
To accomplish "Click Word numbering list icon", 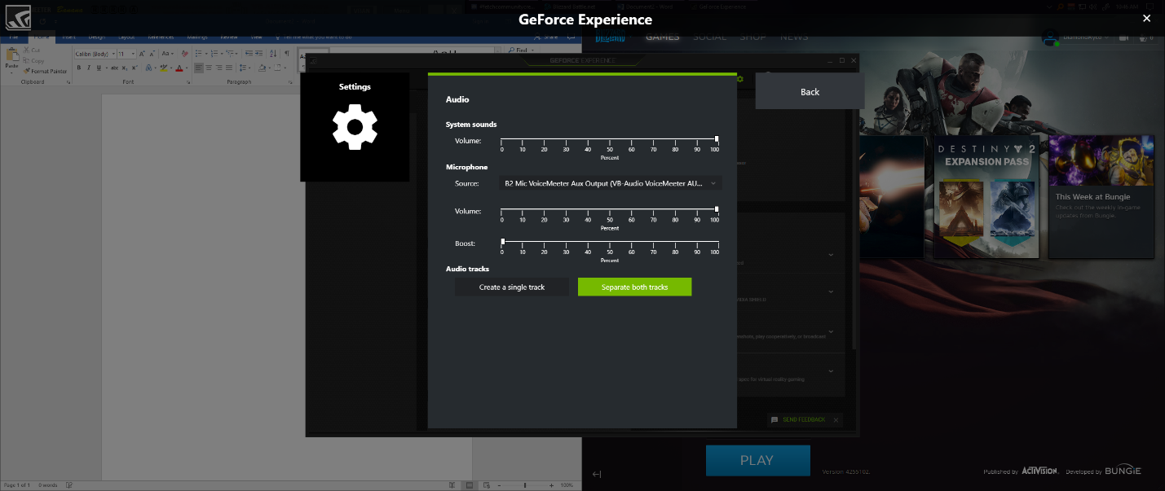I will point(216,54).
